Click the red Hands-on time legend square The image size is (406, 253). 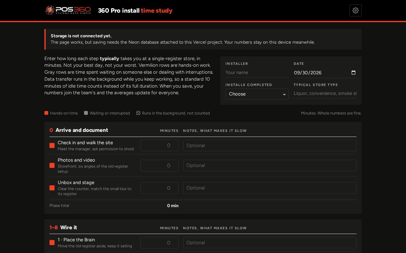click(46, 113)
